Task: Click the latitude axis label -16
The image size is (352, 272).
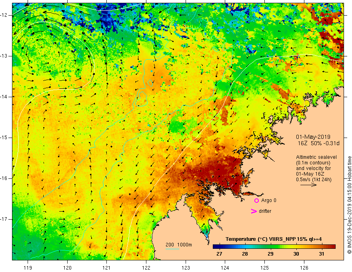Action: [4, 179]
